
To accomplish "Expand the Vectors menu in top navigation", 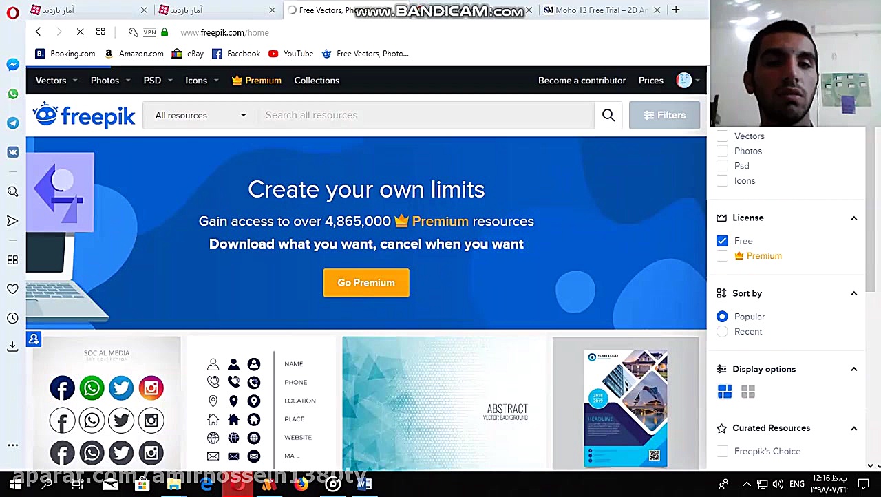I will 56,81.
